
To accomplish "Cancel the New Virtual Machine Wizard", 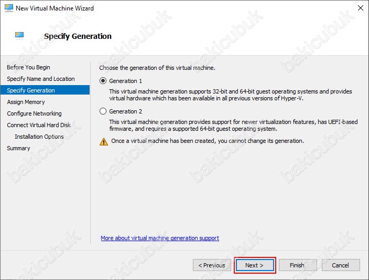I will click(x=341, y=265).
